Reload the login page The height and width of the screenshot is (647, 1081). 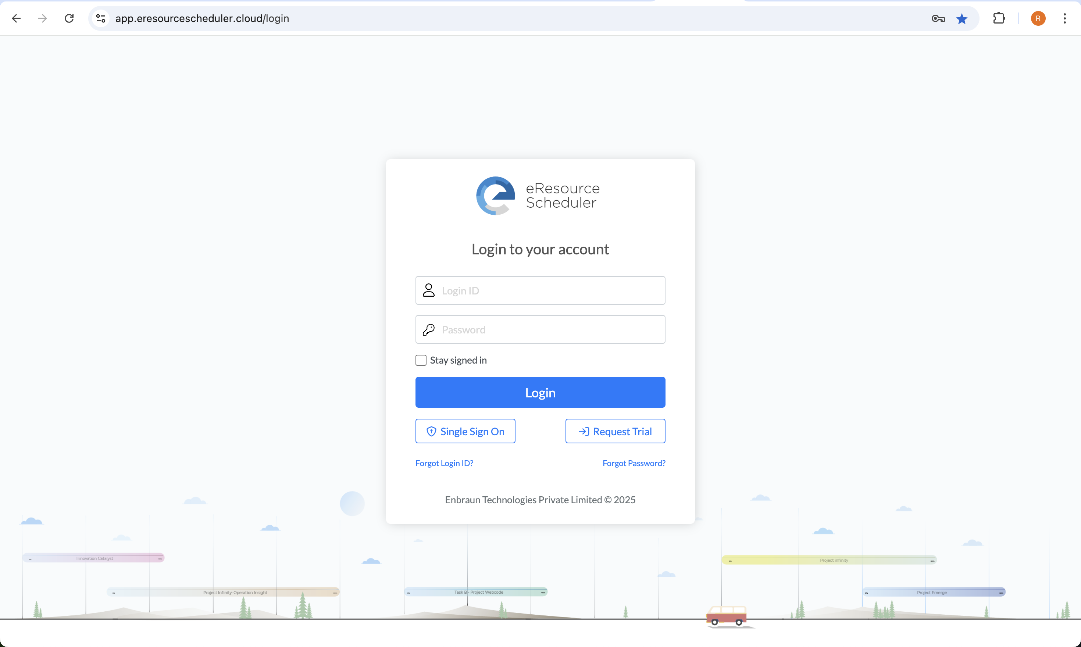point(69,18)
